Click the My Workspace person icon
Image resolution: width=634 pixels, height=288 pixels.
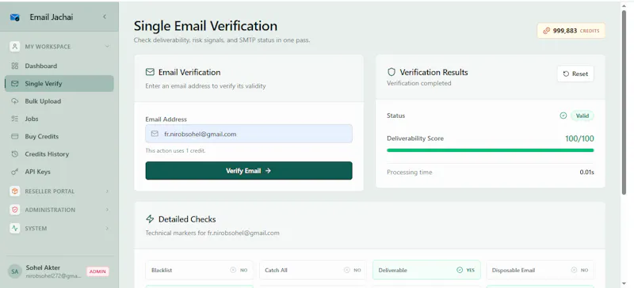pyautogui.click(x=15, y=47)
